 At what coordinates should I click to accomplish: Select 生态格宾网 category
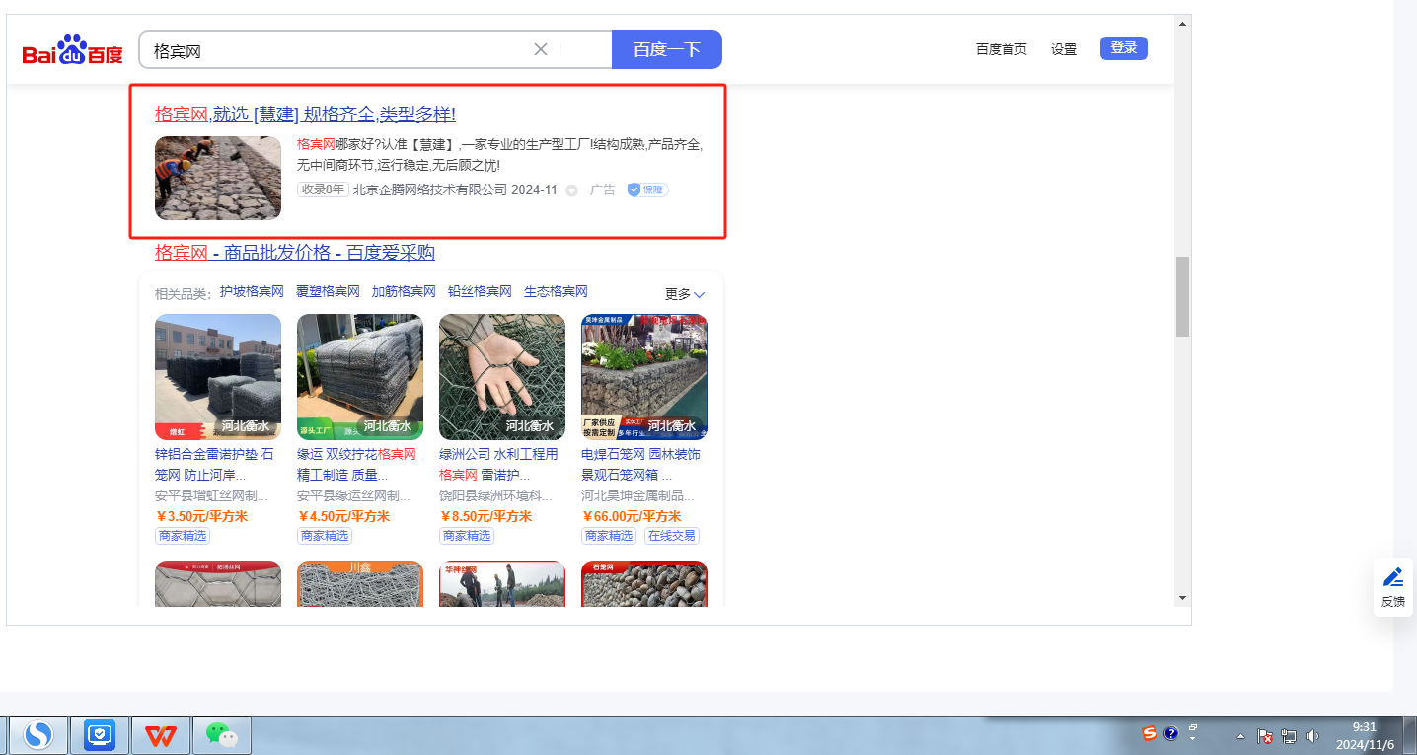click(x=556, y=291)
